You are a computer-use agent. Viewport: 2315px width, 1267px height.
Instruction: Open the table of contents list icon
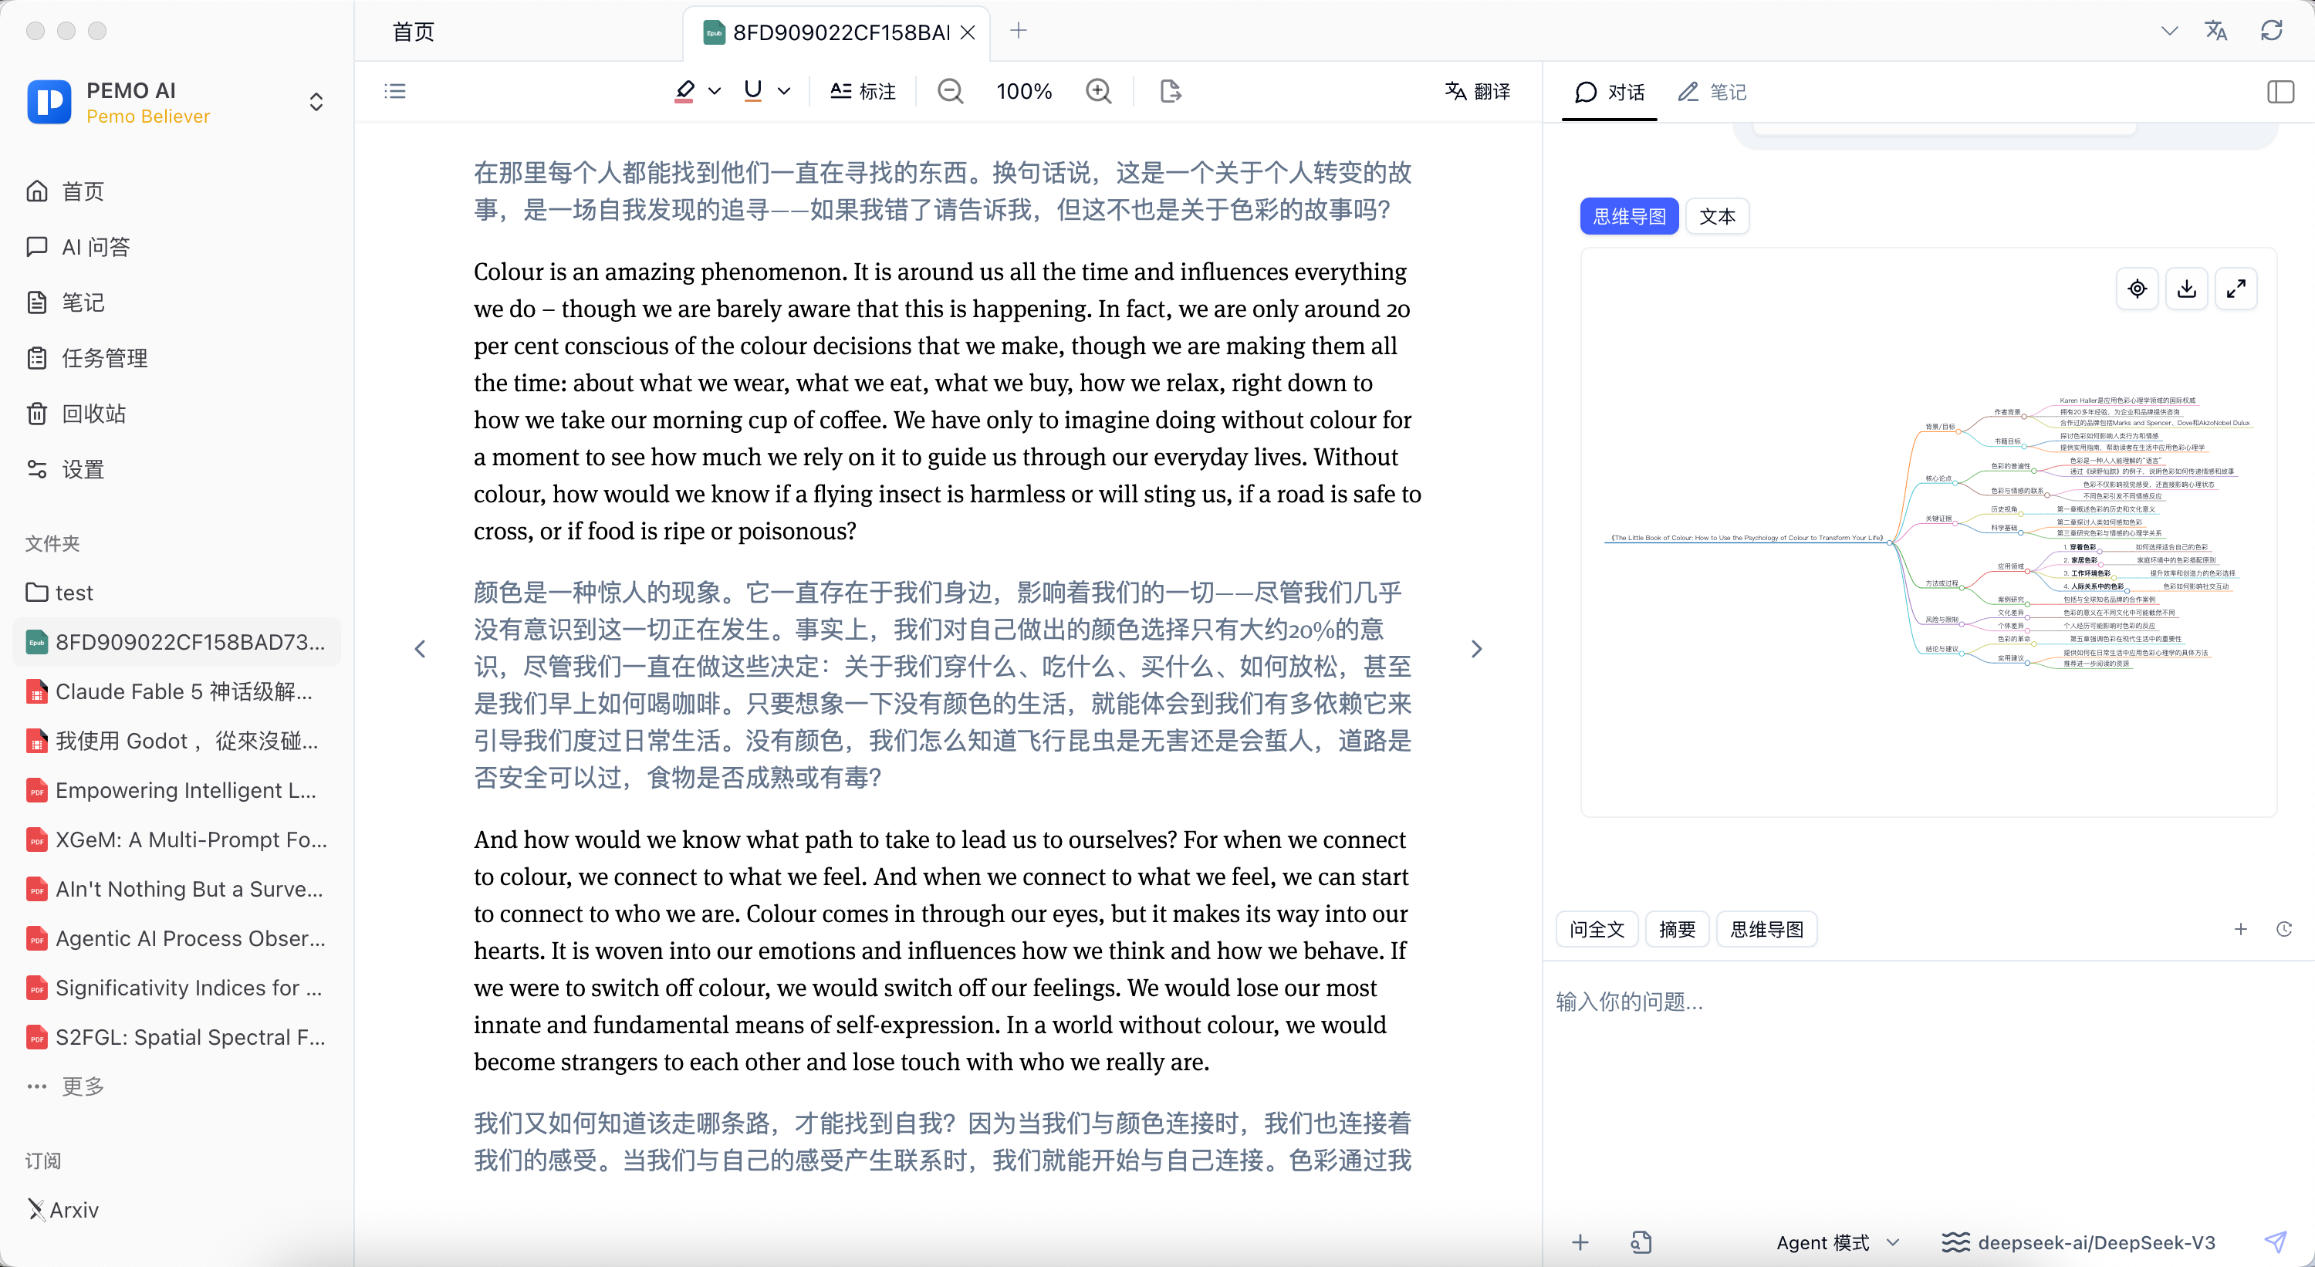pyautogui.click(x=394, y=91)
